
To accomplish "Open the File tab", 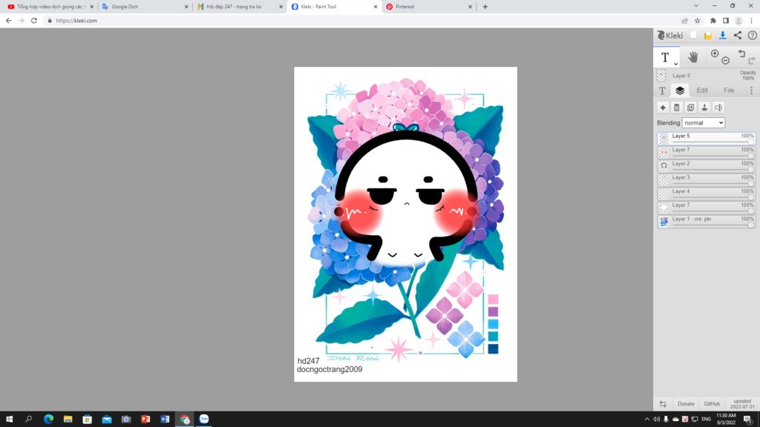I will pos(729,90).
